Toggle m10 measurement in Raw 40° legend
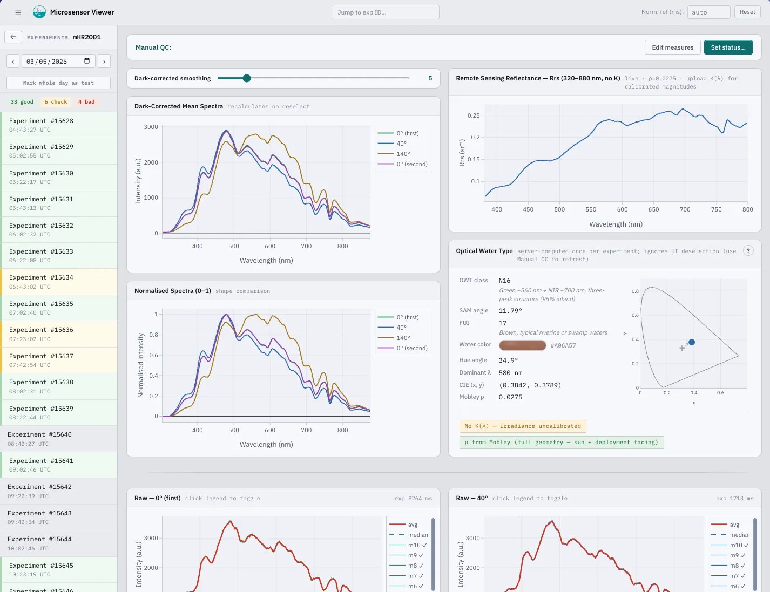Viewport: 770px width, 592px height. [730, 545]
